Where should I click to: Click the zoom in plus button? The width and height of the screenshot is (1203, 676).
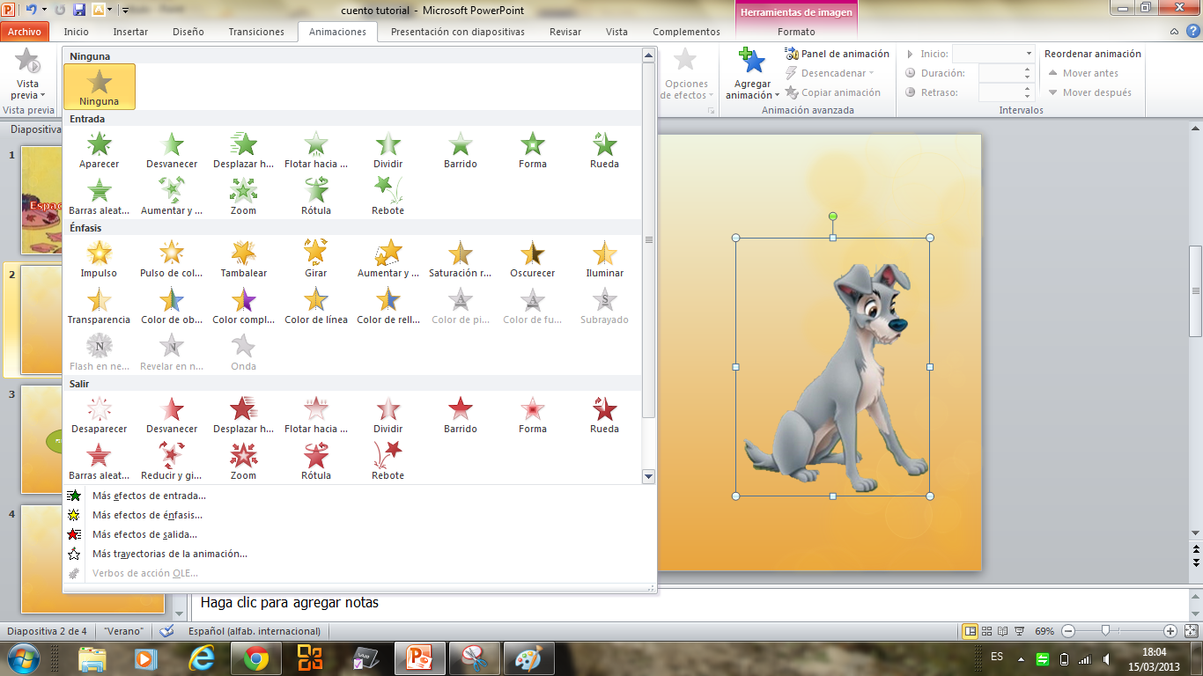click(1170, 631)
